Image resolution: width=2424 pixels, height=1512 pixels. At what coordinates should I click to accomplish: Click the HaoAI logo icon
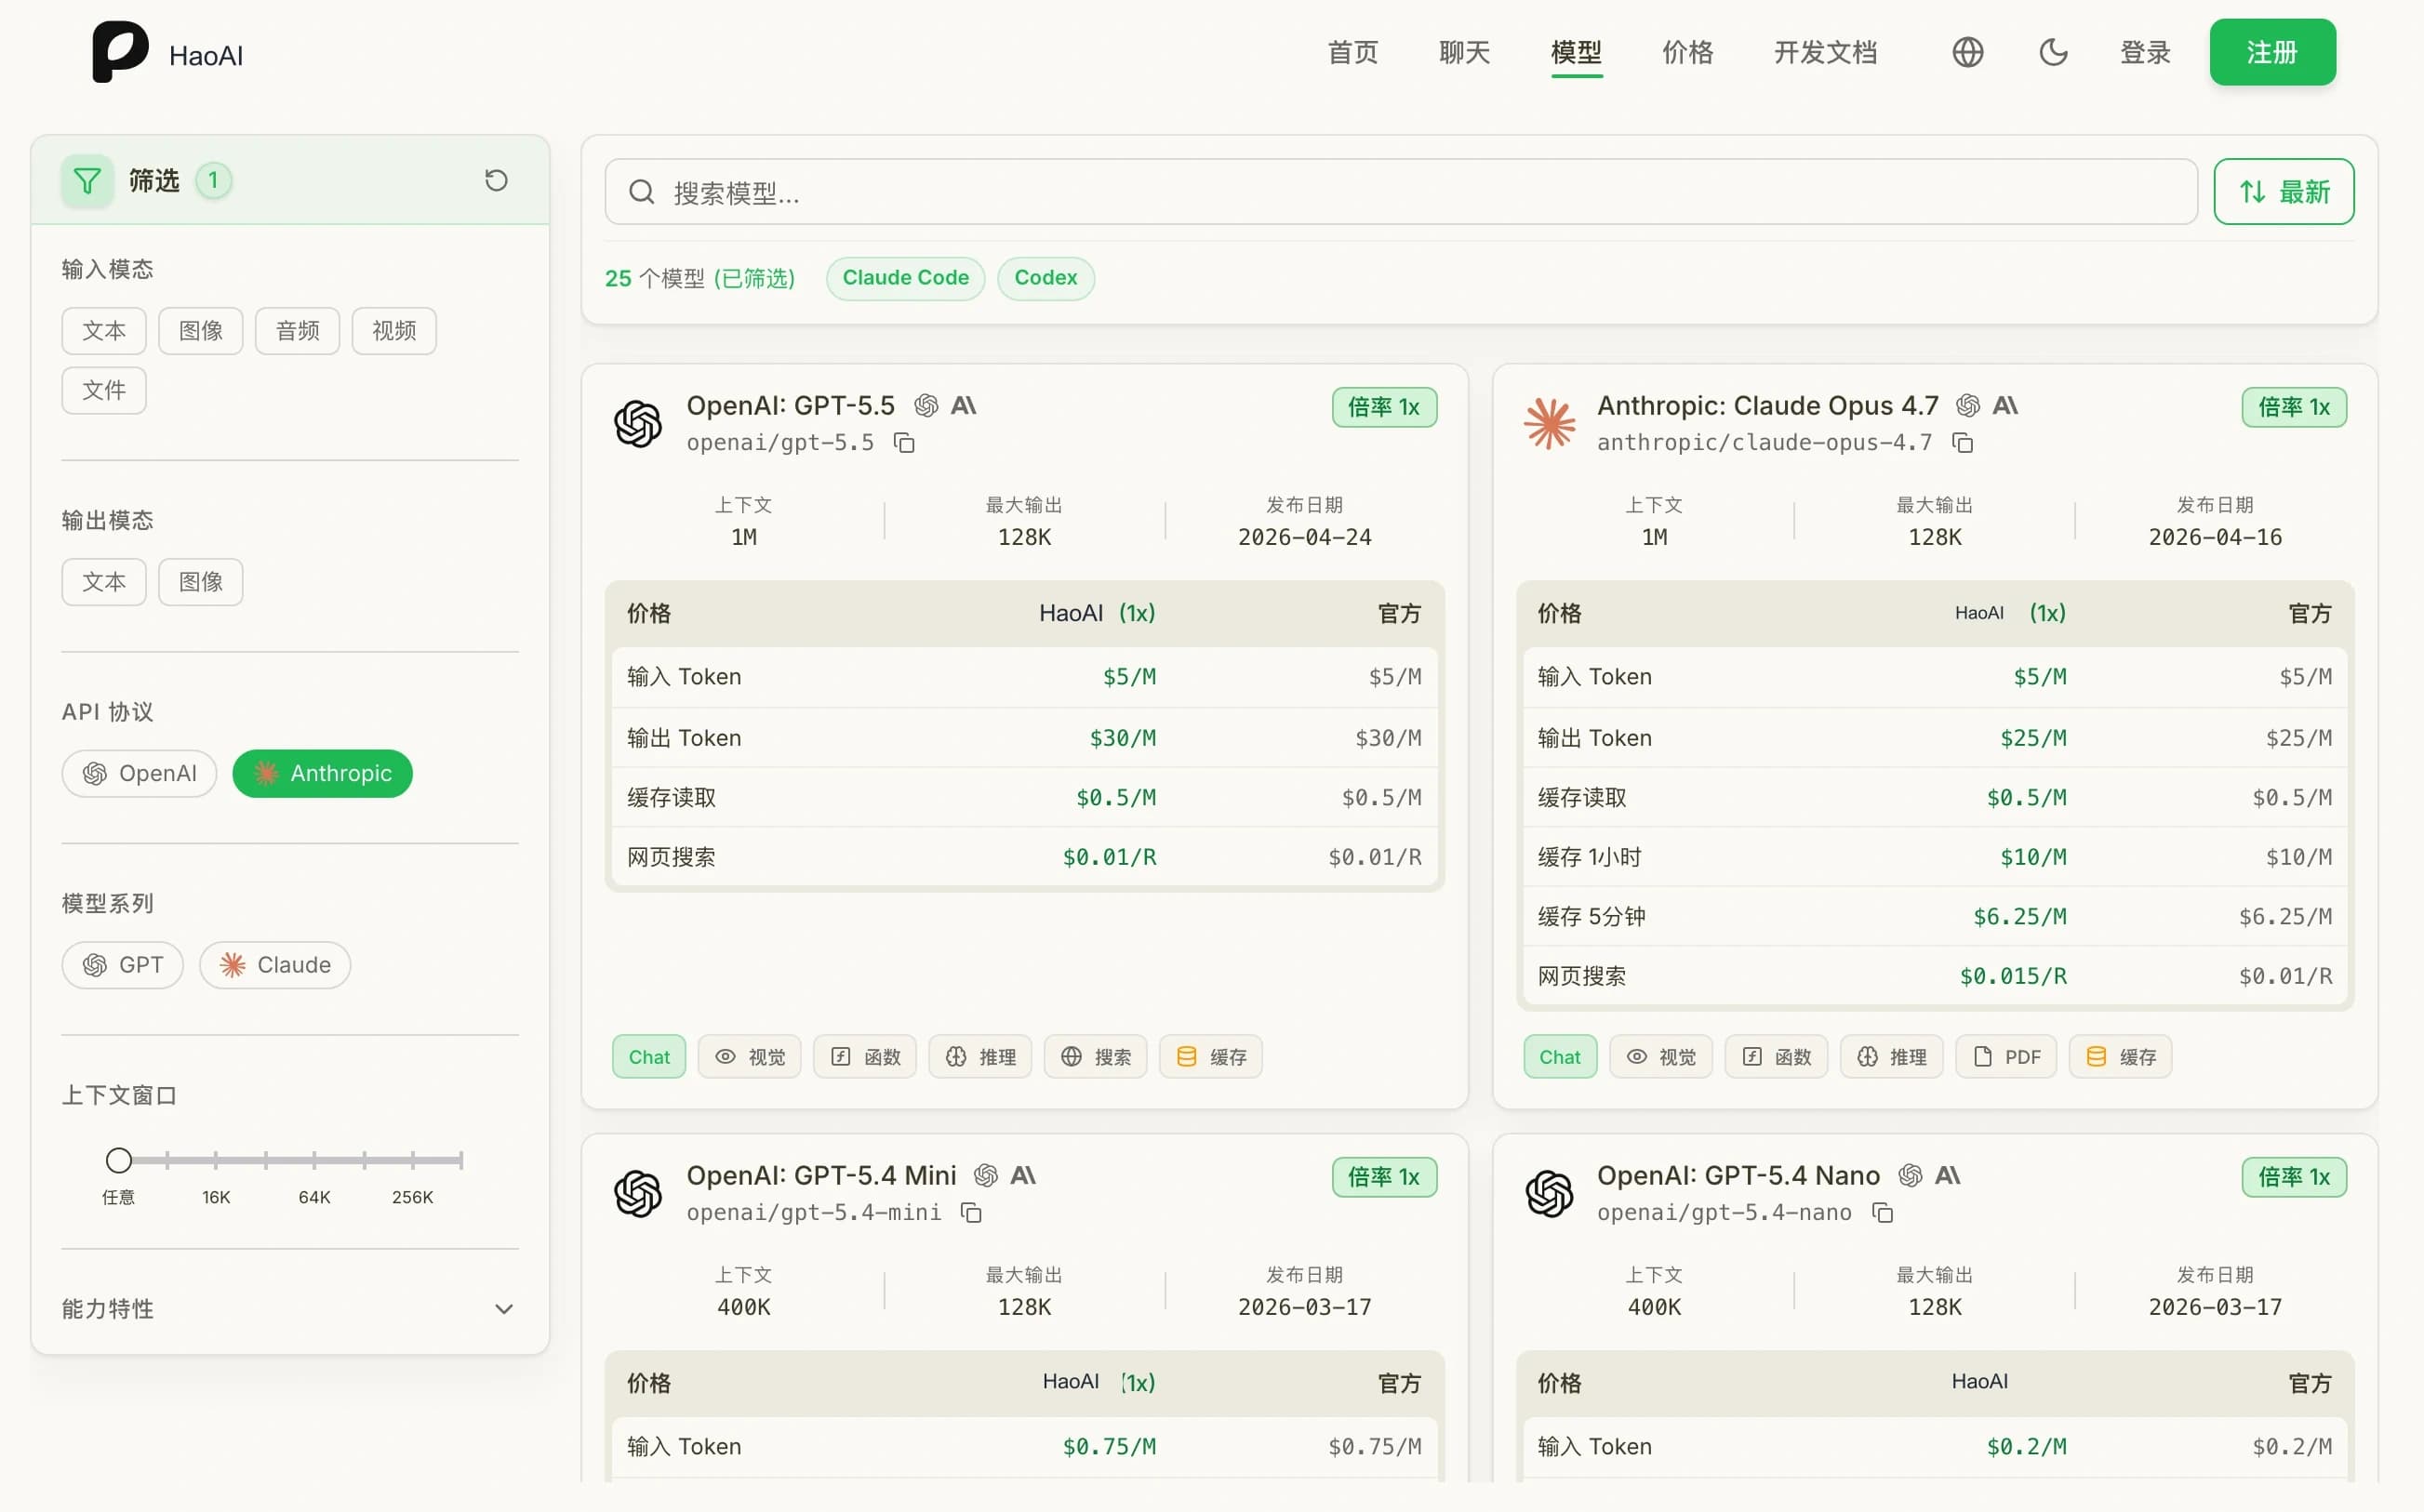[x=120, y=52]
